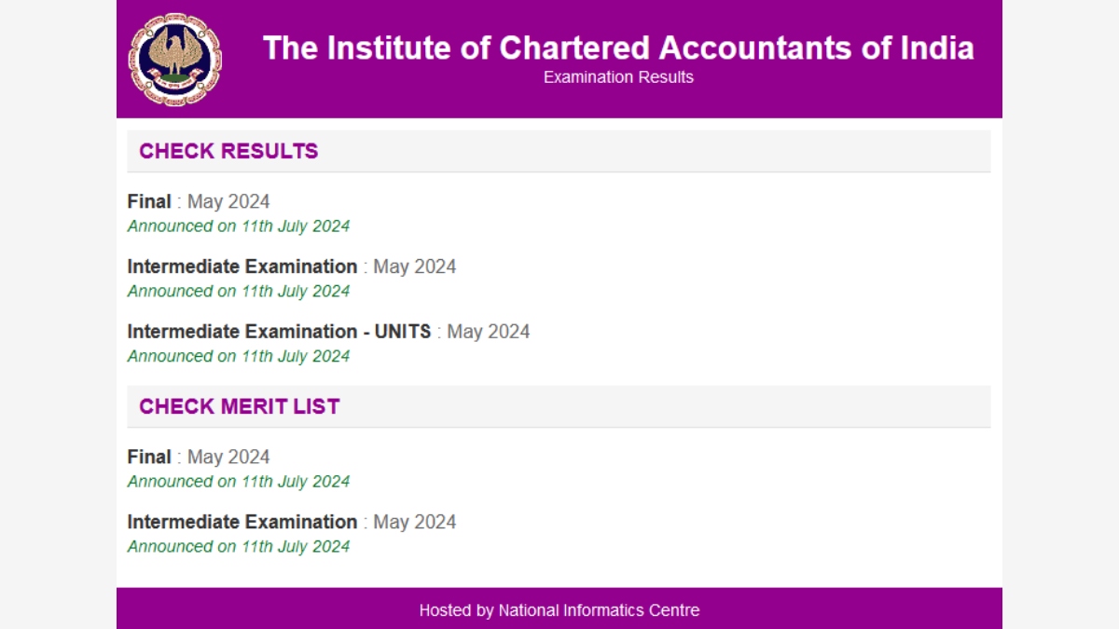The width and height of the screenshot is (1119, 629).
Task: Open the Final May 2024 merit list
Action: tap(149, 457)
